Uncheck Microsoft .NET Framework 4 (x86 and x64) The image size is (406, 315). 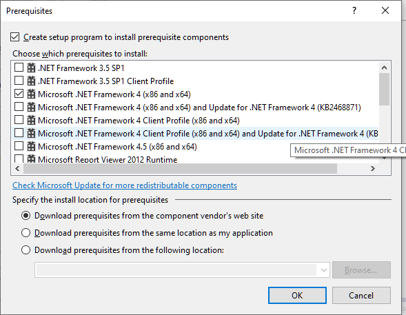[x=19, y=94]
